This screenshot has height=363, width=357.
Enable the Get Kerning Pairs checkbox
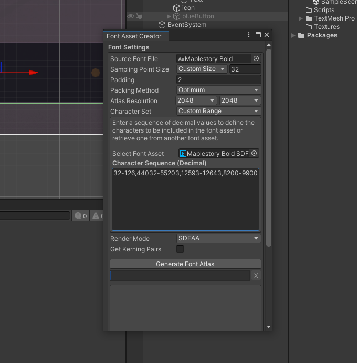180,249
